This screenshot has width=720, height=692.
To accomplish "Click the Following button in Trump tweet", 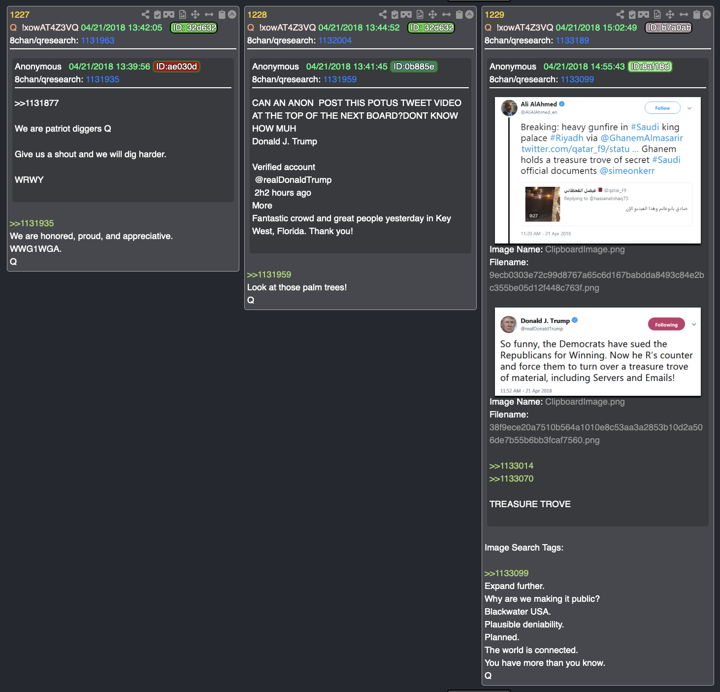I will tap(666, 324).
